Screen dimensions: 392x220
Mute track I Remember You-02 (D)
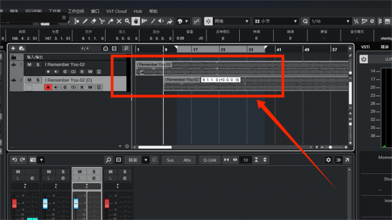coord(29,80)
